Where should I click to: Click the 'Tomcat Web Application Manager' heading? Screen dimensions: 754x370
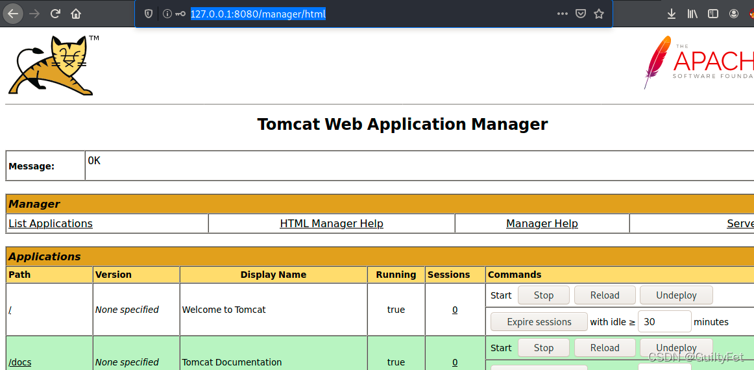pyautogui.click(x=402, y=124)
